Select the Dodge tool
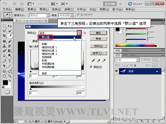This screenshot has width=166, height=124. pyautogui.click(x=10, y=55)
